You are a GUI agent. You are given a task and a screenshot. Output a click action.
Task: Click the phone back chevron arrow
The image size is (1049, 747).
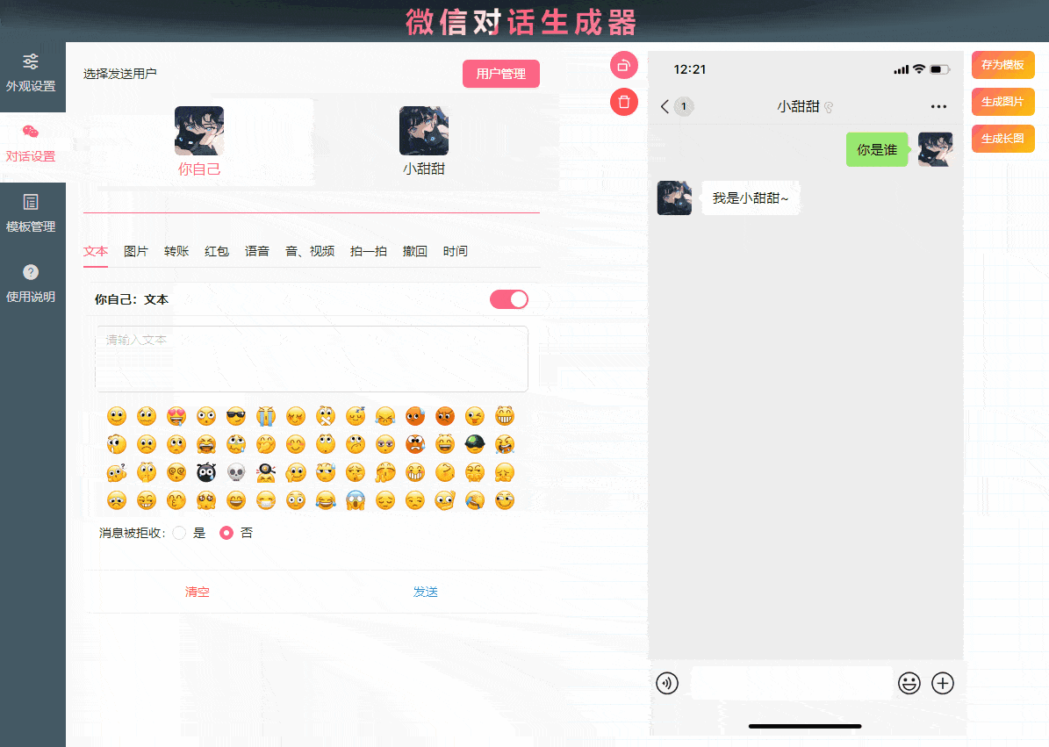point(665,106)
